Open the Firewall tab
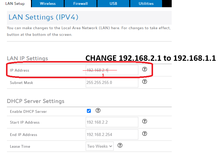This screenshot has height=154, width=218. [x=81, y=4]
